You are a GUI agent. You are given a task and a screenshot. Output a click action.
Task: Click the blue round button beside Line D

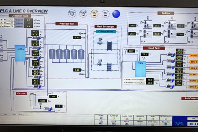116,14
